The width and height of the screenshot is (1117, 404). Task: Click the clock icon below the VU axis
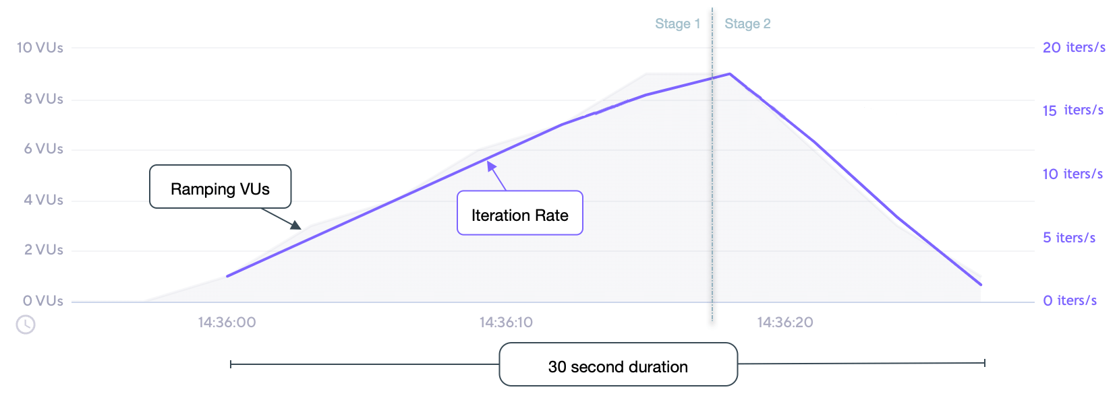click(26, 325)
